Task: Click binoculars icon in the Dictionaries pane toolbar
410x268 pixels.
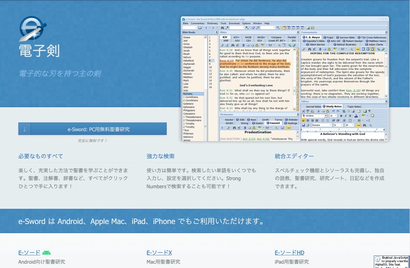Action: tap(234, 128)
